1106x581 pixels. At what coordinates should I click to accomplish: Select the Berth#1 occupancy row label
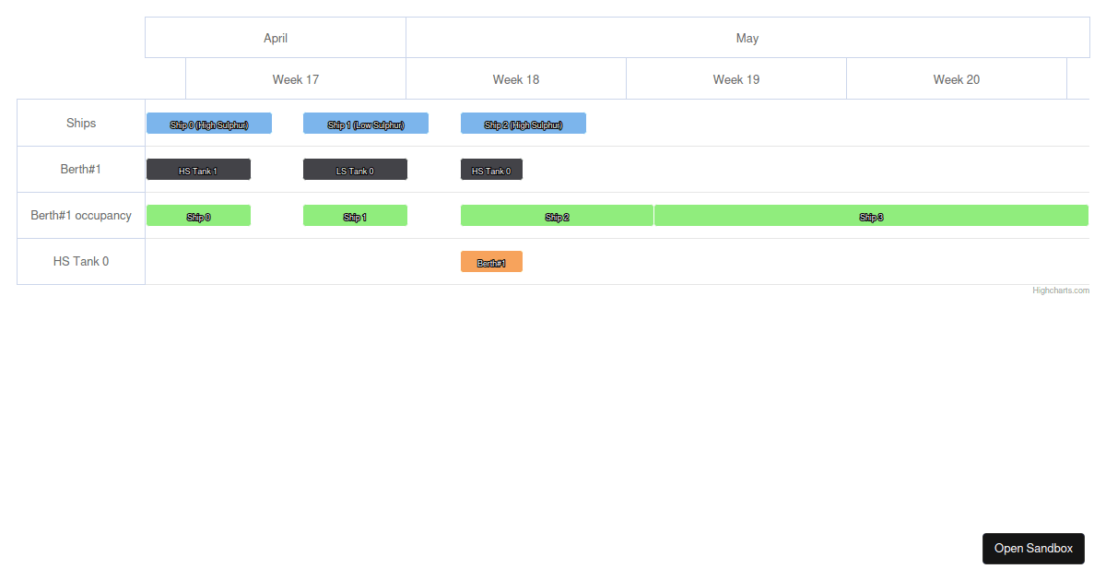[x=80, y=215]
